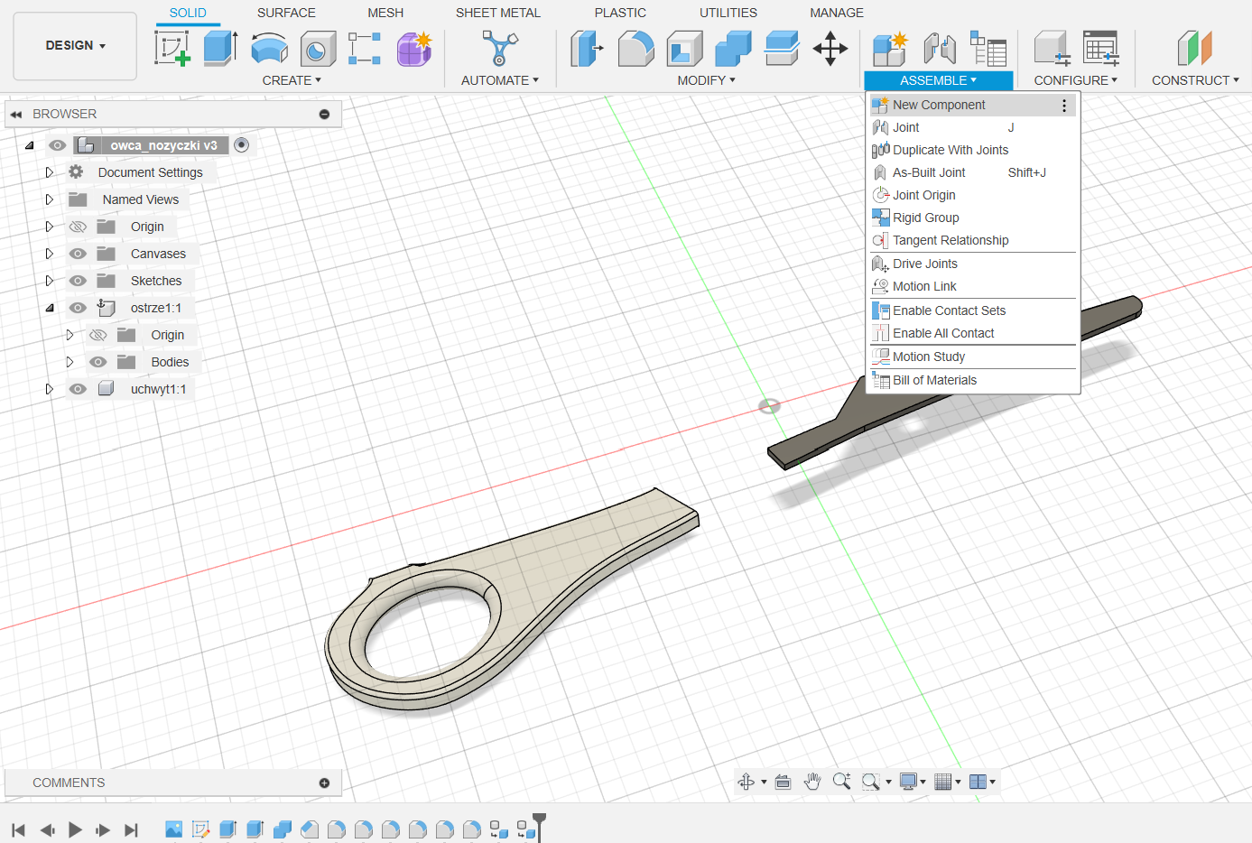Image resolution: width=1252 pixels, height=843 pixels.
Task: Click the Hole tool icon
Action: click(317, 49)
